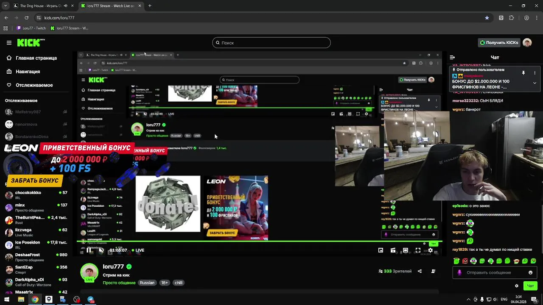Viewport: 543px width, 305px height.
Task: Toggle theater mode
Action: tap(406, 250)
